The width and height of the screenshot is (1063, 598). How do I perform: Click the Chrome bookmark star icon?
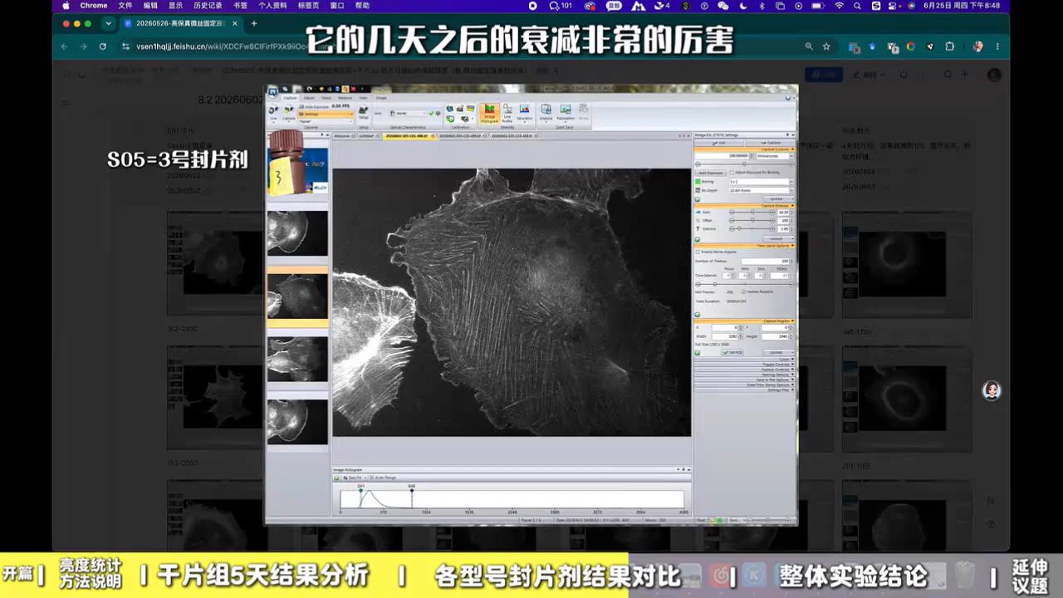click(x=826, y=47)
